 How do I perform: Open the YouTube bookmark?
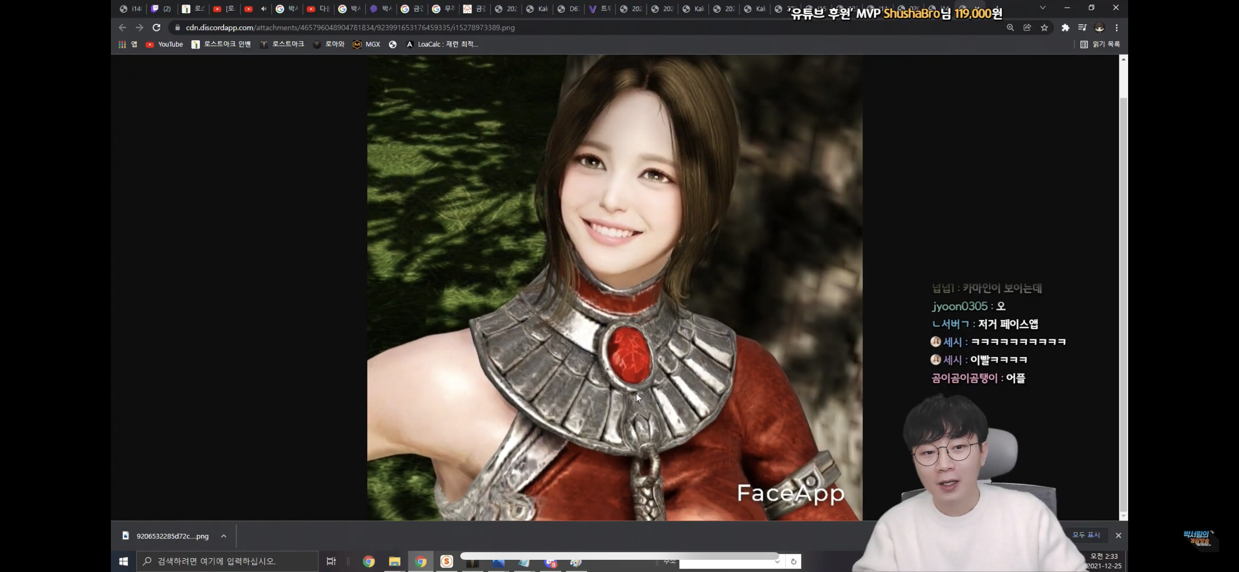click(x=164, y=44)
